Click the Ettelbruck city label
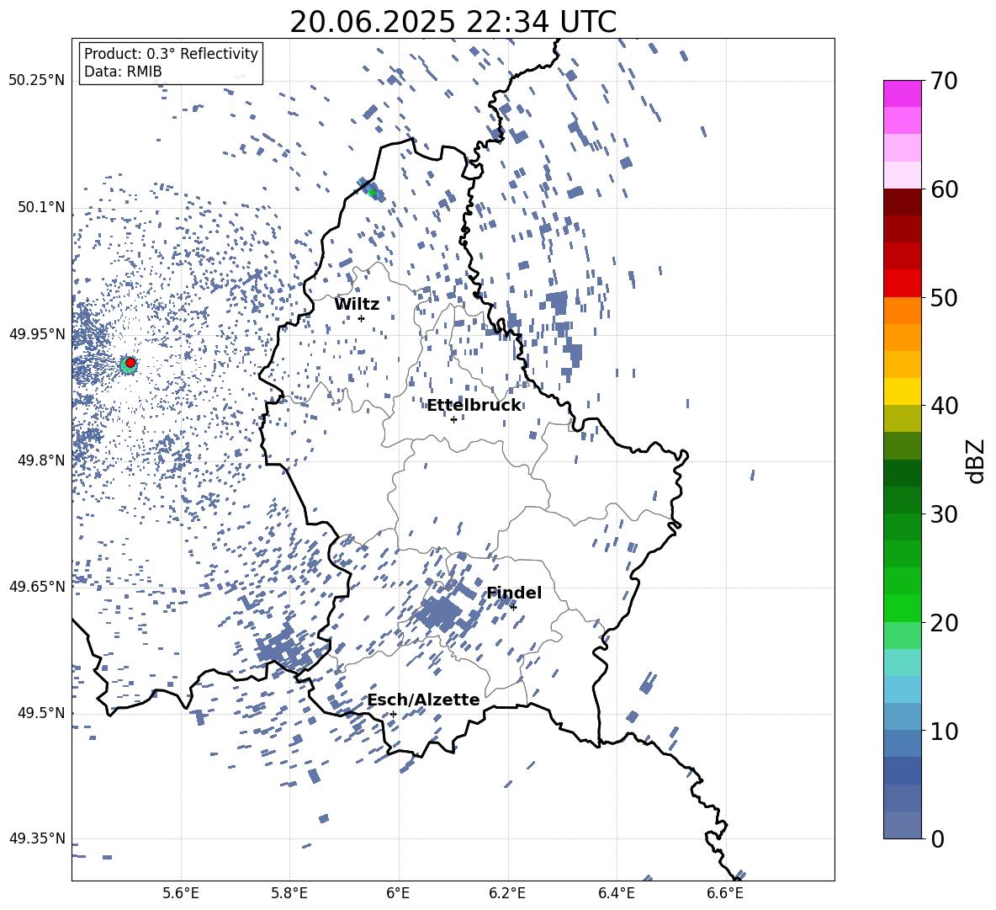This screenshot has height=910, width=996. (474, 406)
